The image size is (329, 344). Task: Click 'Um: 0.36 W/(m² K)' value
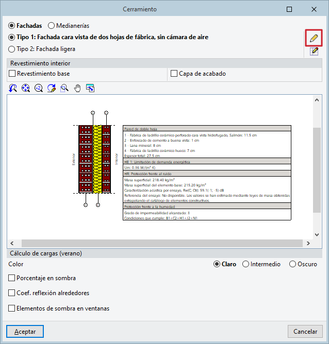(140, 167)
